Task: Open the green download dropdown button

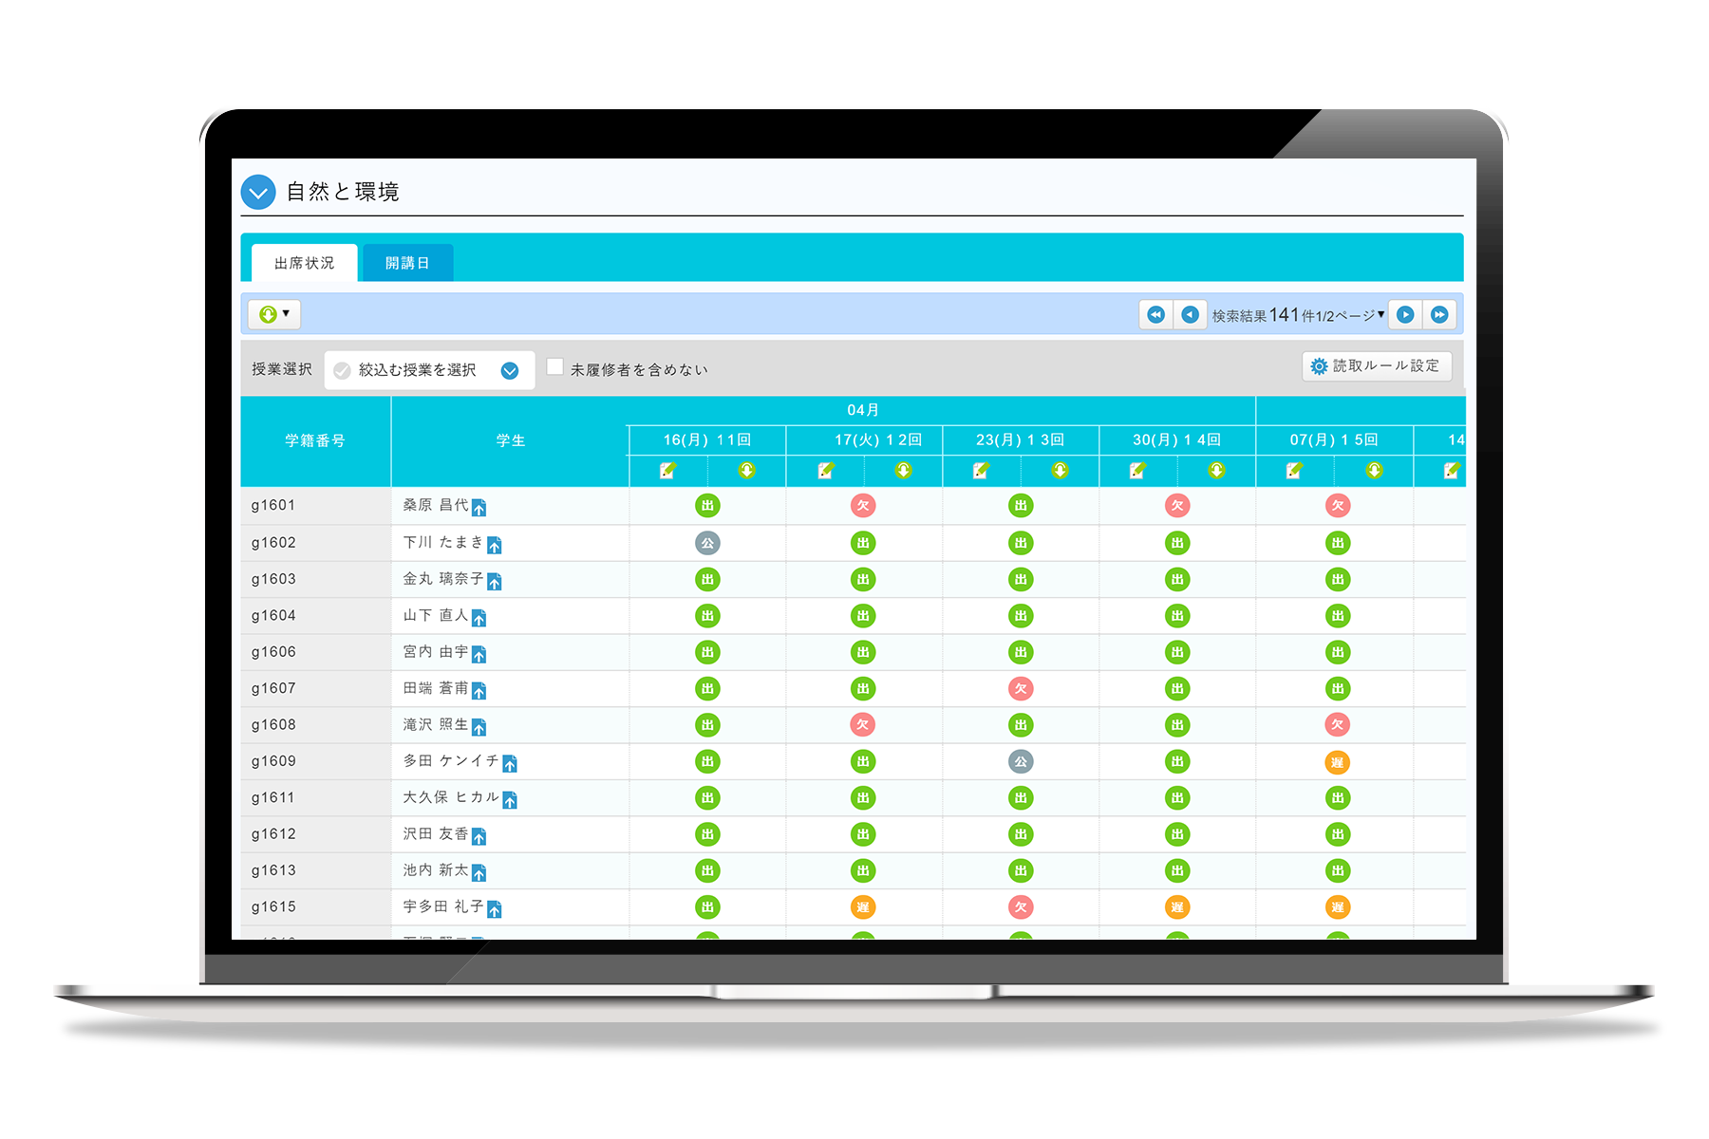Action: pos(274,314)
